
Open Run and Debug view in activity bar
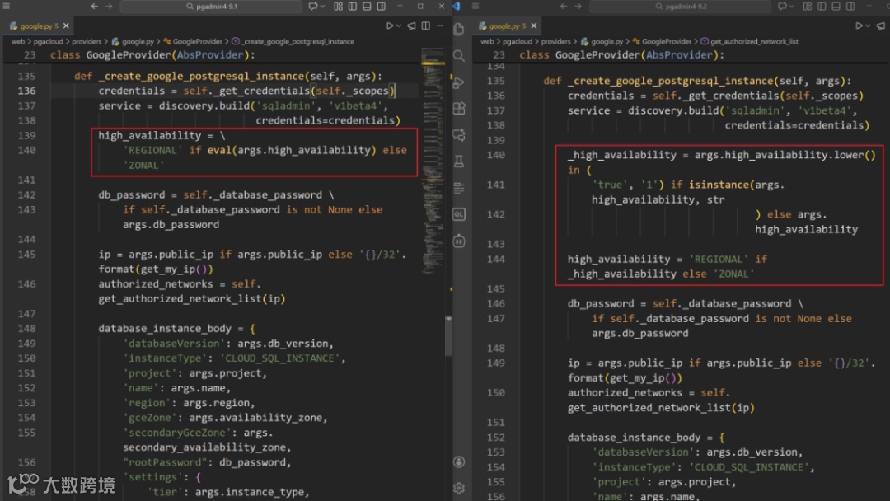460,82
